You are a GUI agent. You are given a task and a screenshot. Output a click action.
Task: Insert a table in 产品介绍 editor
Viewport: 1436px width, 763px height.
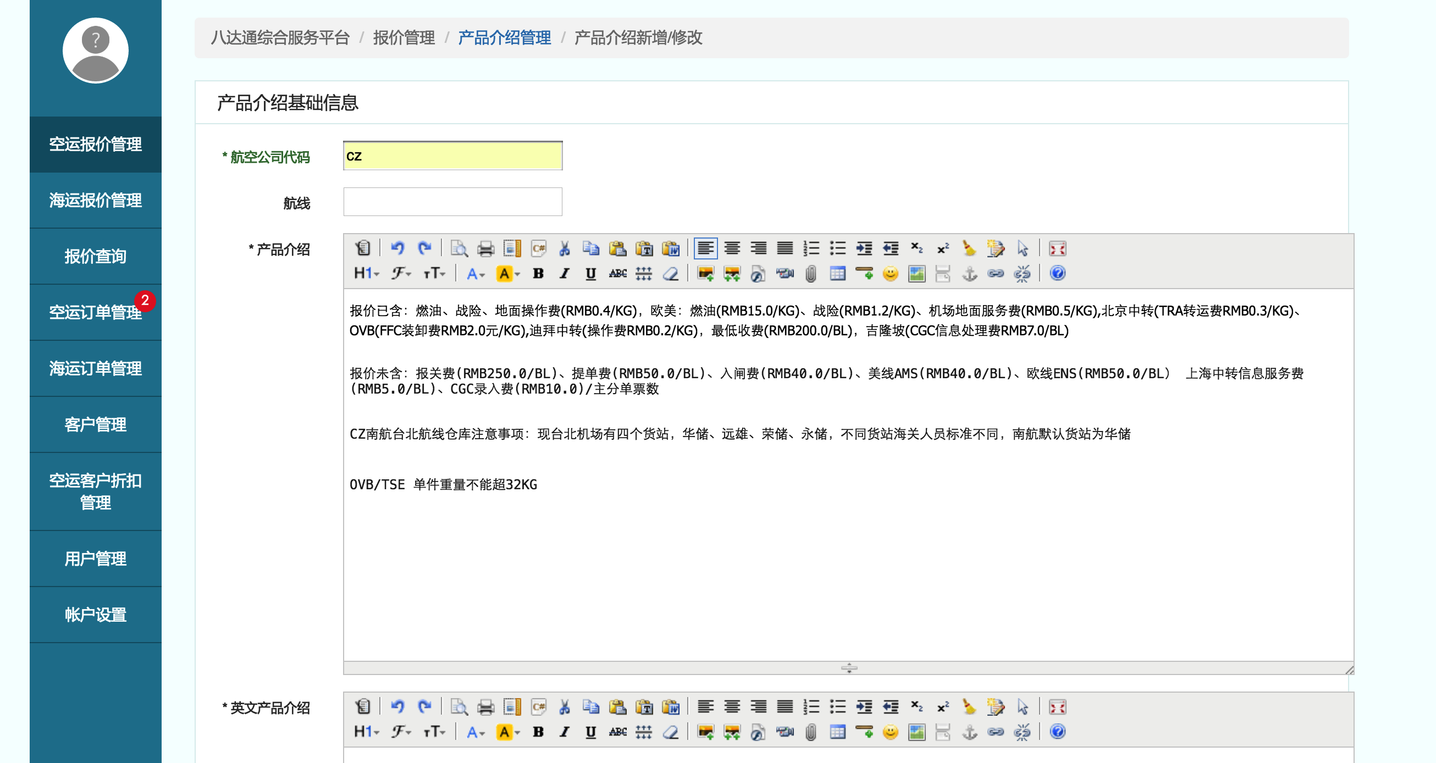(x=837, y=273)
